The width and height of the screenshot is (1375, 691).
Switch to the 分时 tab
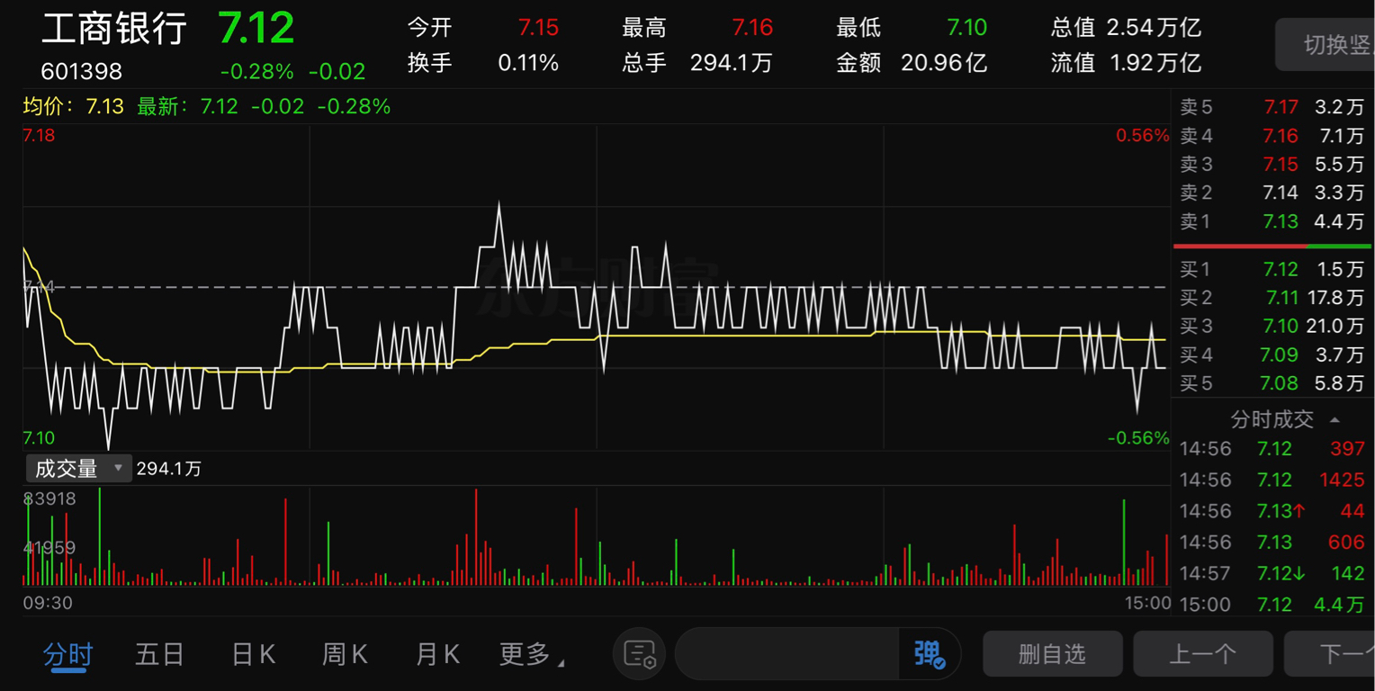(67, 654)
